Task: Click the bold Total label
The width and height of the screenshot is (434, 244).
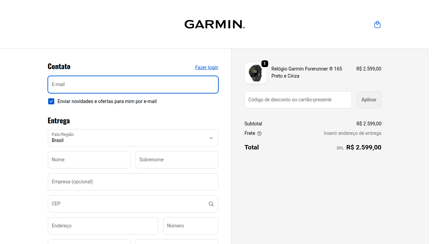Action: pos(252,147)
